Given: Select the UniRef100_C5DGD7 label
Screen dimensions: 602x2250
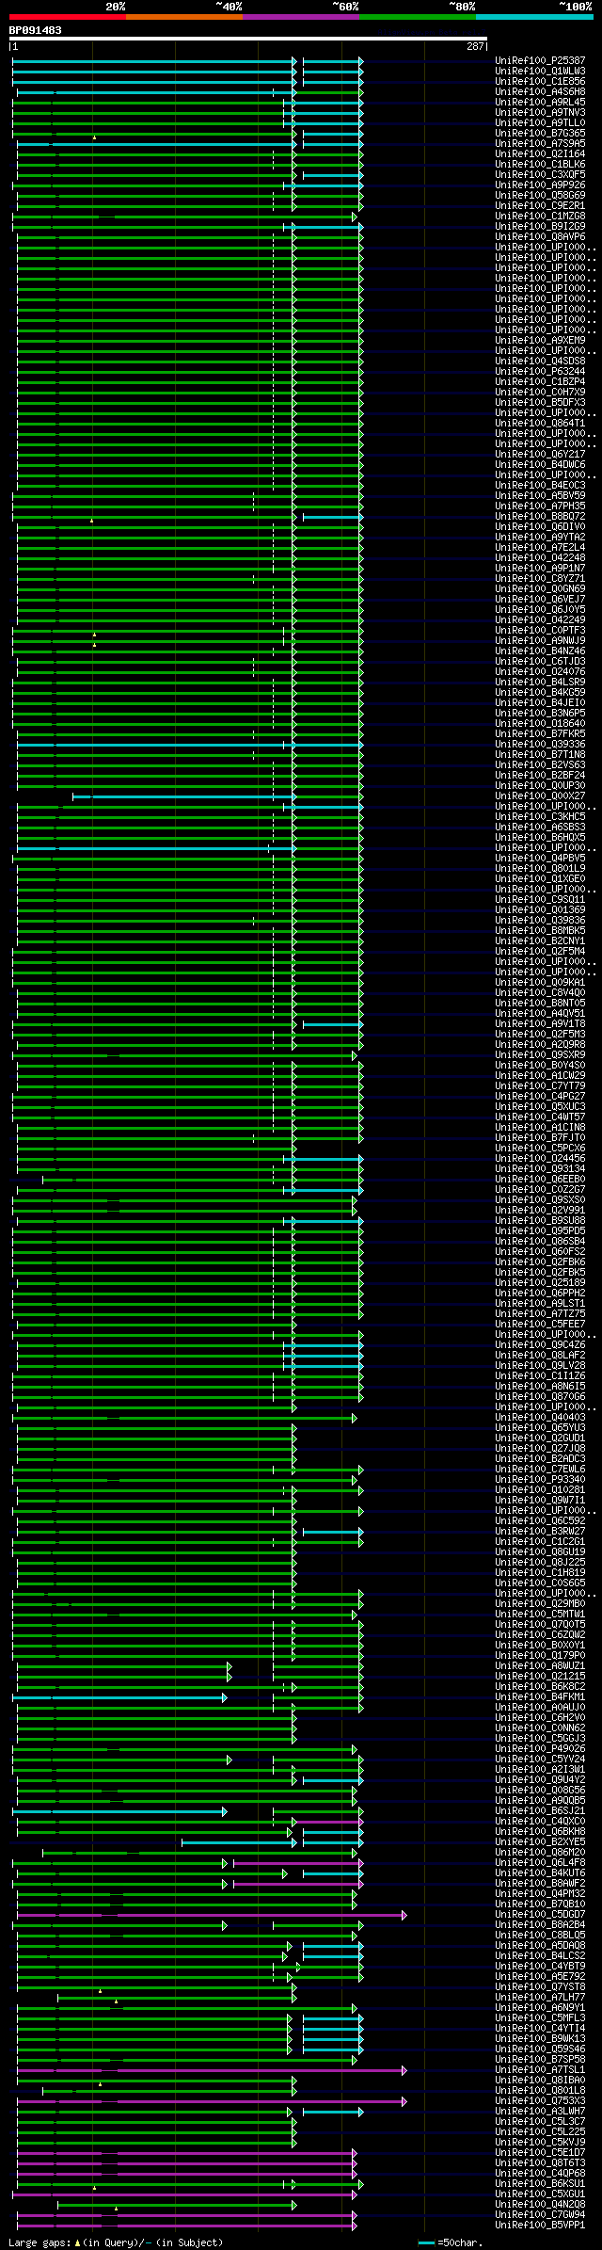Looking at the screenshot, I should [540, 1915].
